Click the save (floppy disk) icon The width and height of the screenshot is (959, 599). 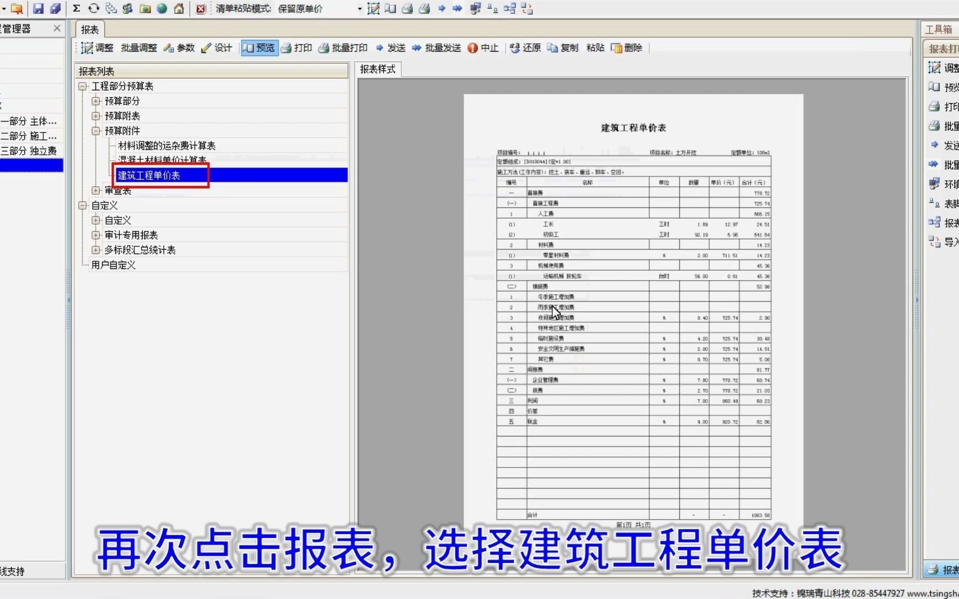[x=38, y=8]
